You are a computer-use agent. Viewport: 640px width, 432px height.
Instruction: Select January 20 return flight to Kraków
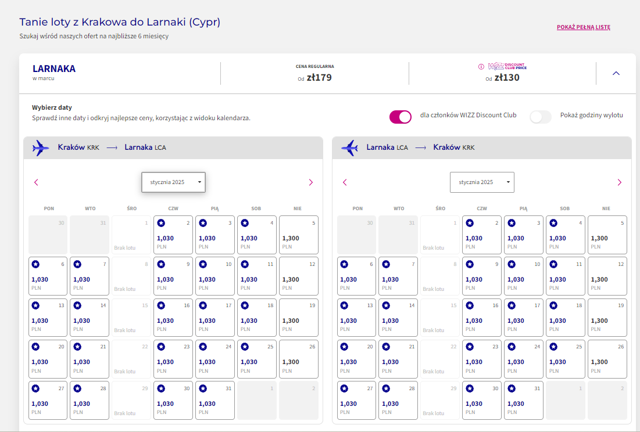tap(357, 359)
